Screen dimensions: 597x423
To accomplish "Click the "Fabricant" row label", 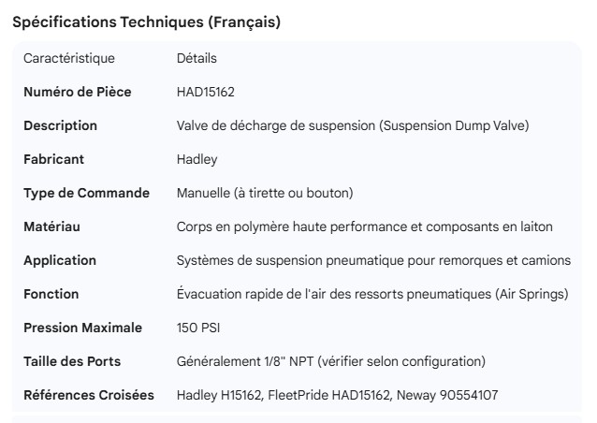I will (x=53, y=159).
